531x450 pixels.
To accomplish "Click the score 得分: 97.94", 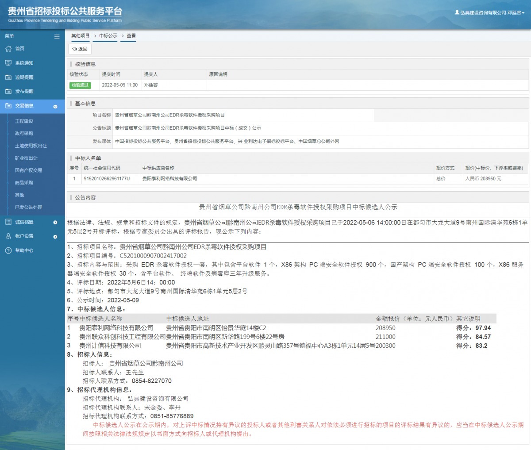I will 473,328.
